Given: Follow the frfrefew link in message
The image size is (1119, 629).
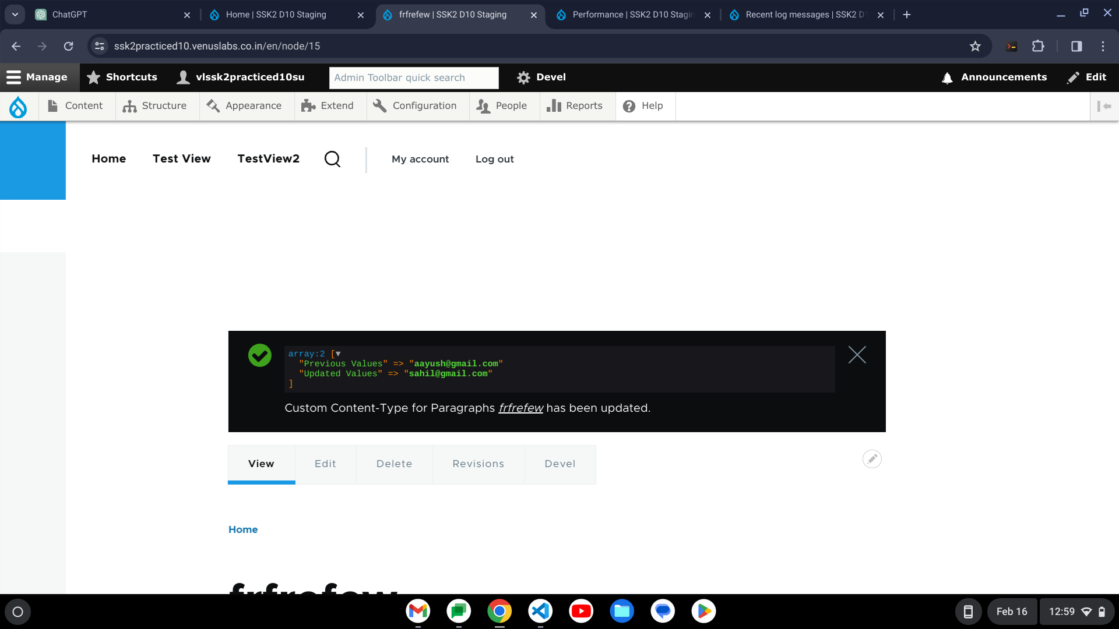Looking at the screenshot, I should click(x=520, y=408).
